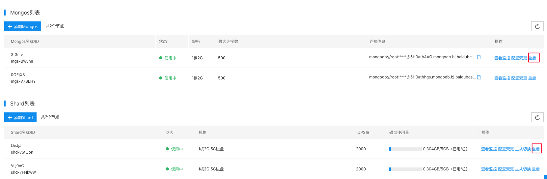This screenshot has width=547, height=179.
Task: Click the 添加Shard button
Action: [x=20, y=117]
